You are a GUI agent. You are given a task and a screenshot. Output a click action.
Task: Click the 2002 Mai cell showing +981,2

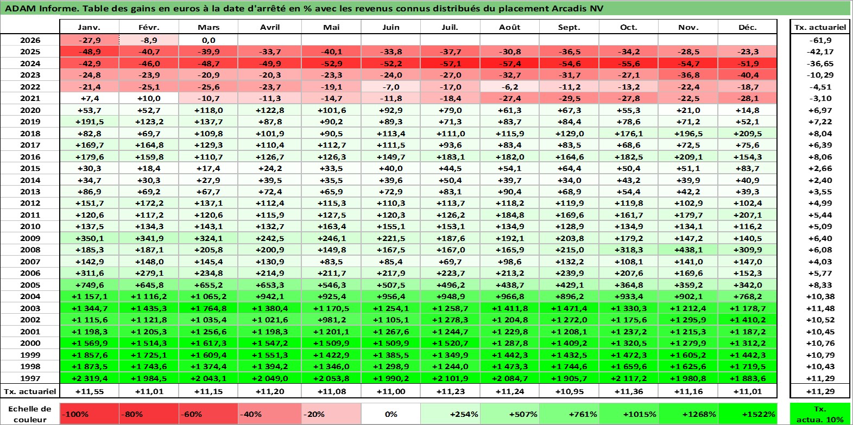click(331, 320)
